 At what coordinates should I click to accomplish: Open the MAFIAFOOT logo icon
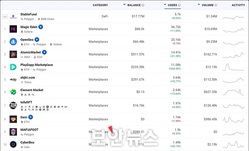13,132
